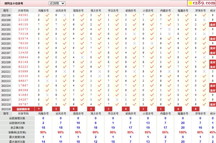Screen dimensions: 216x143
Task: Click the 目前连对次数 row label
Action: coord(17,123)
